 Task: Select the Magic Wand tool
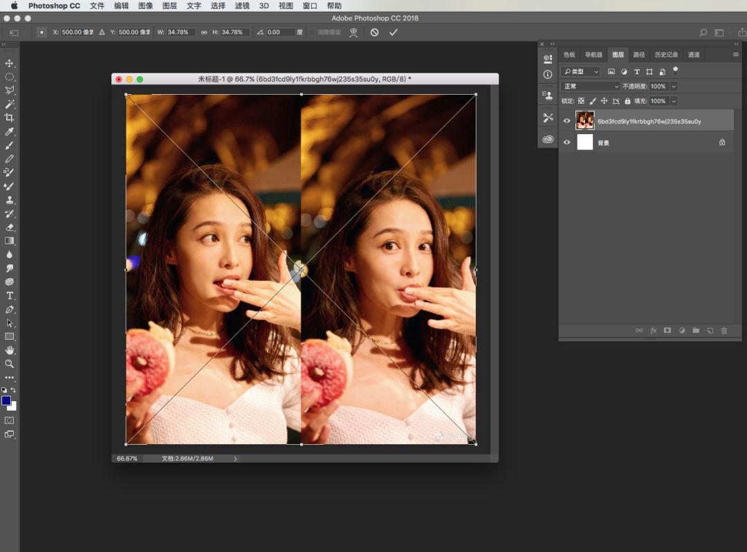point(10,104)
